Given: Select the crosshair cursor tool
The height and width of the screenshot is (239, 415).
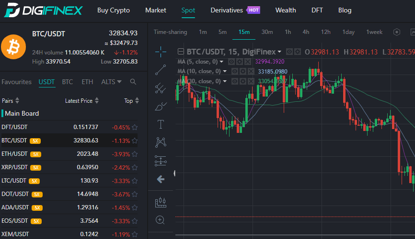Looking at the screenshot, I should (x=161, y=52).
